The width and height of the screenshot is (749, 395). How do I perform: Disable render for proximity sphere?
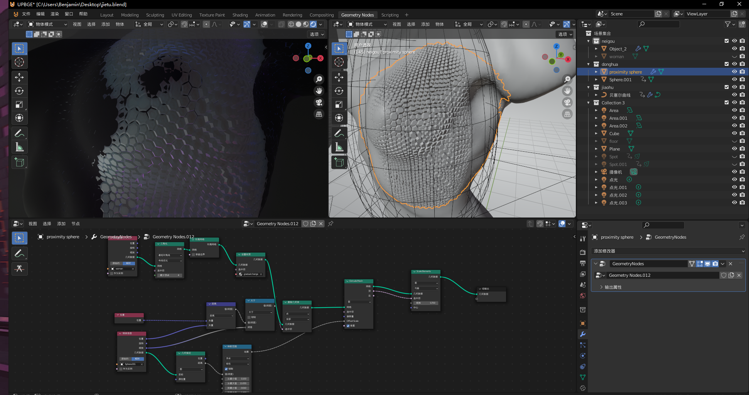click(742, 72)
